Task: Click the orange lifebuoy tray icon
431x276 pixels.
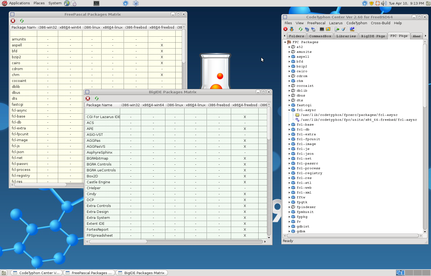Action: pos(378,3)
